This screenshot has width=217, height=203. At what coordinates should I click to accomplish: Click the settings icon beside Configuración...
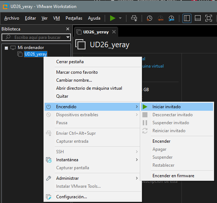(49, 197)
